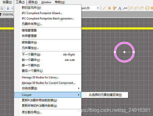This screenshot has width=153, height=116.
Task: Select the Place Via tool
Action: click(x=114, y=8)
